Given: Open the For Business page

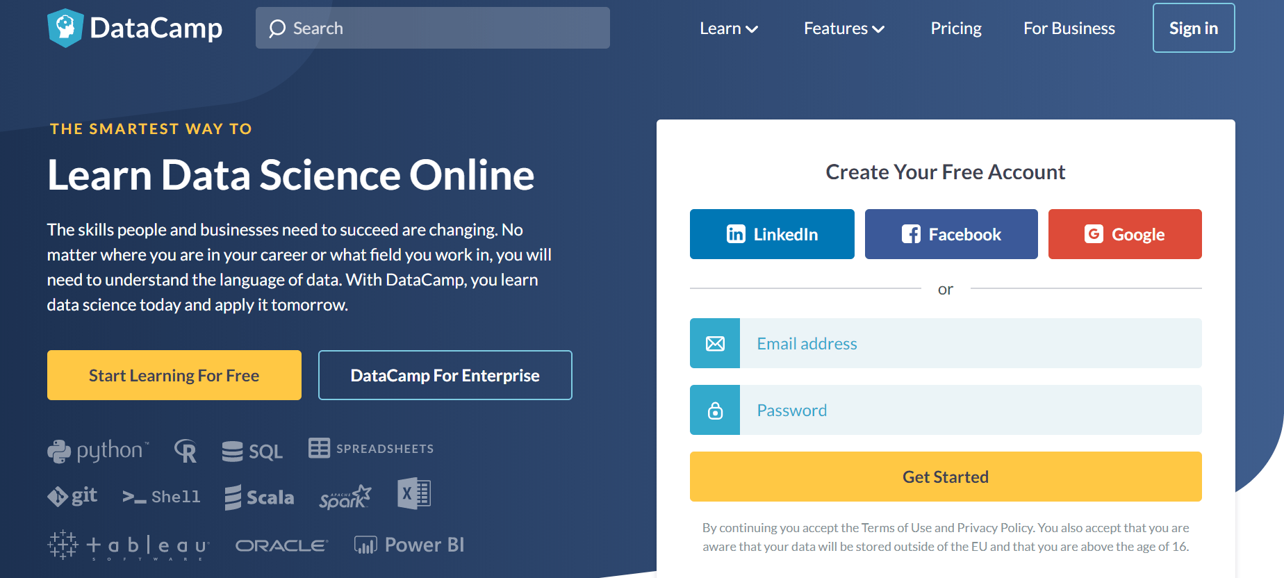Looking at the screenshot, I should click(x=1069, y=28).
